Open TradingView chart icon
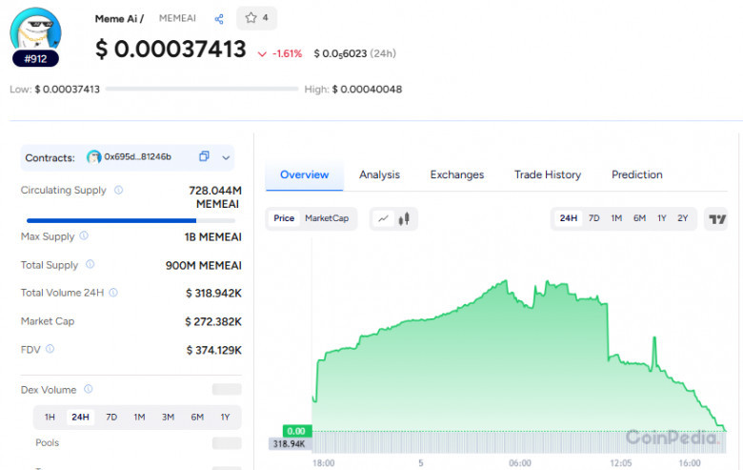Screen dimensions: 743x470 pyautogui.click(x=717, y=218)
